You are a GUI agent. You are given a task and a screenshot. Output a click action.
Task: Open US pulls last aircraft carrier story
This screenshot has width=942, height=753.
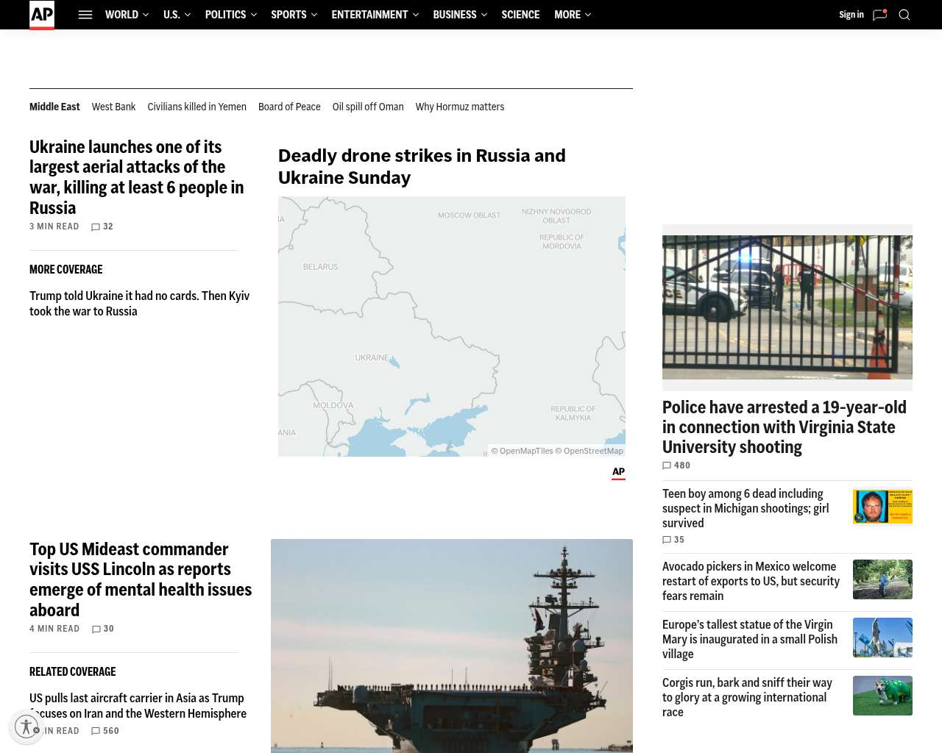138,706
